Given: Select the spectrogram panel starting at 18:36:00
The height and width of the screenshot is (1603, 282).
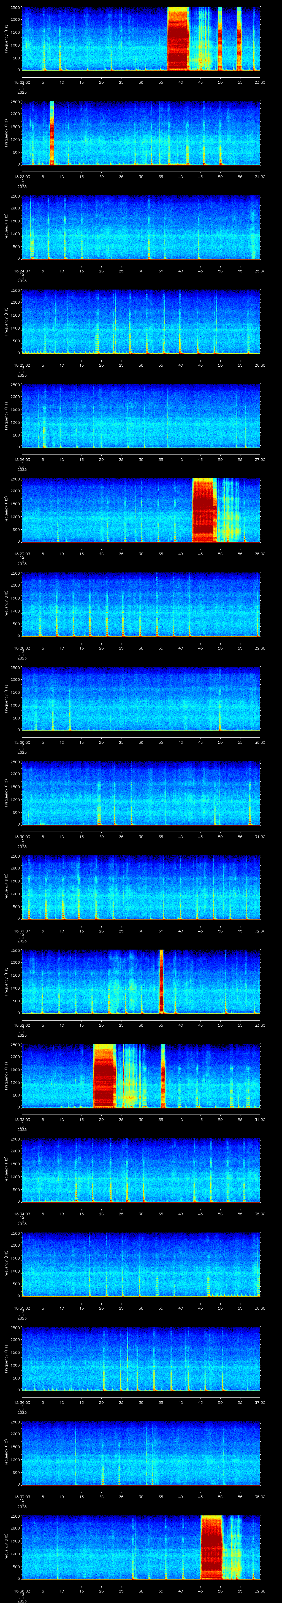Looking at the screenshot, I should tap(141, 1358).
